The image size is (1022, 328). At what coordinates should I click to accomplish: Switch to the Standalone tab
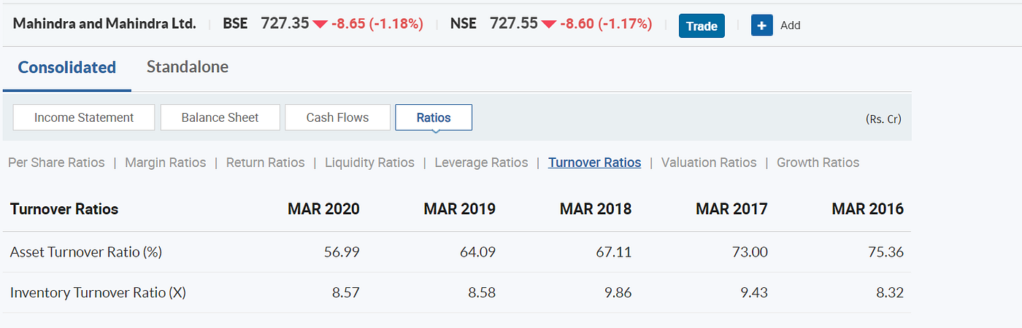pos(188,67)
